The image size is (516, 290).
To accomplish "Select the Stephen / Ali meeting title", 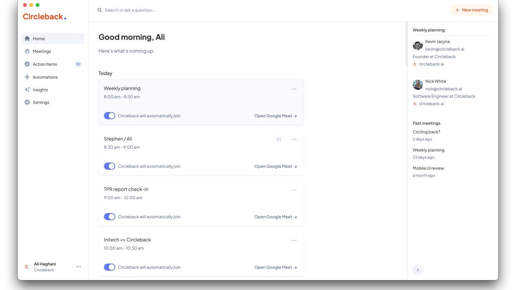I will (118, 139).
